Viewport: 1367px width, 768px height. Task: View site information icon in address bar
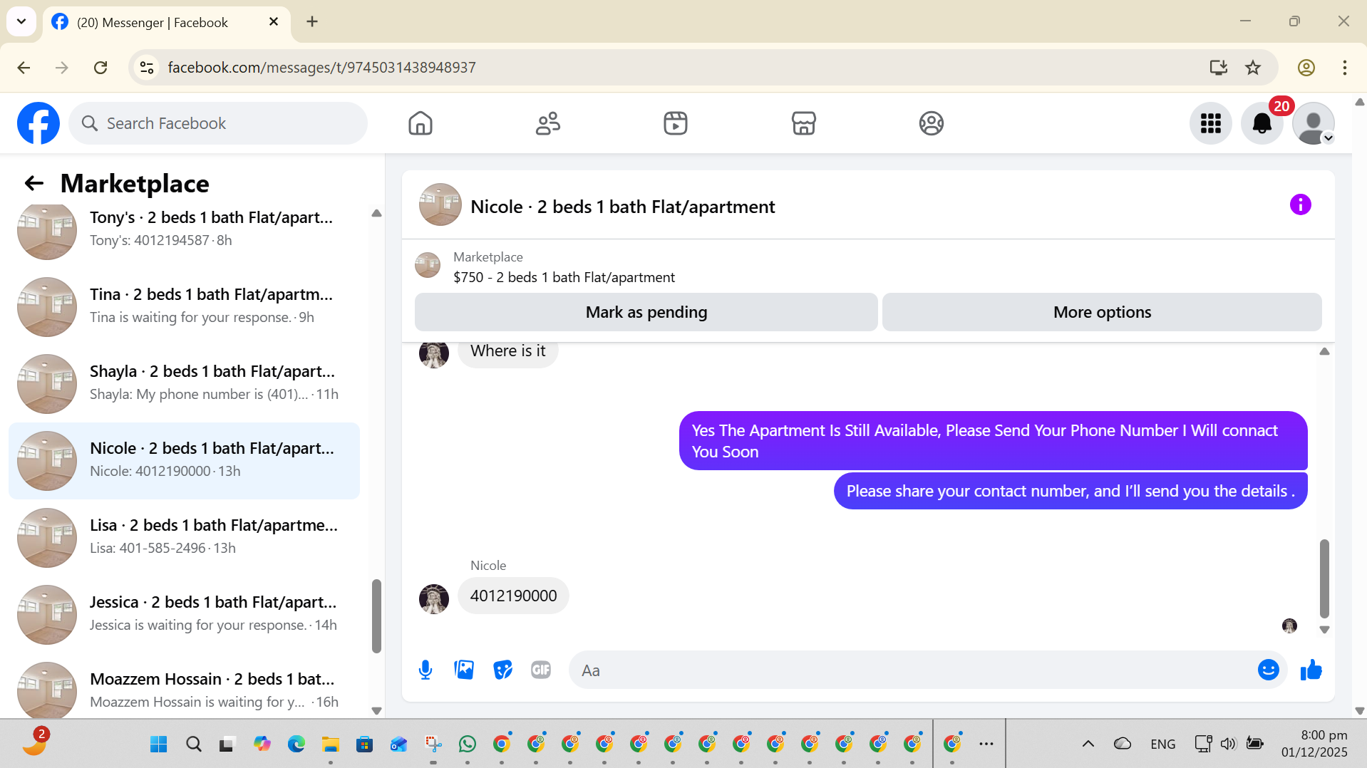tap(147, 67)
